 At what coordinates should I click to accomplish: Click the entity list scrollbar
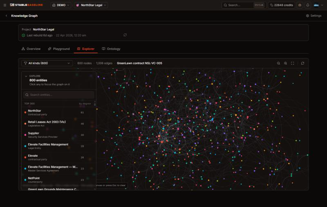click(x=95, y=104)
